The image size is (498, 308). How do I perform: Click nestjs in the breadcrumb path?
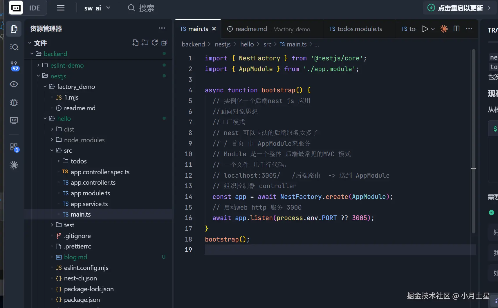(223, 44)
